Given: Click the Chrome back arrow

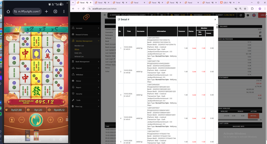Looking at the screenshot, I should tap(73, 9).
